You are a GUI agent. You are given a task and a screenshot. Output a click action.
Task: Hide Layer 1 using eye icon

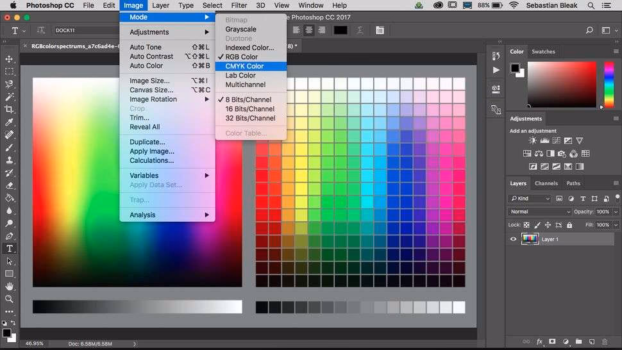pos(513,239)
